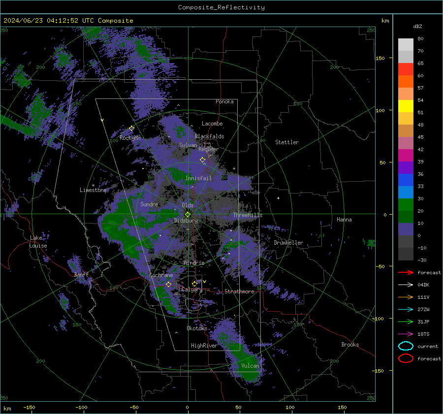Pick the orange swatch between 60 and 57
Screen dimensions: 443x414
(406, 81)
